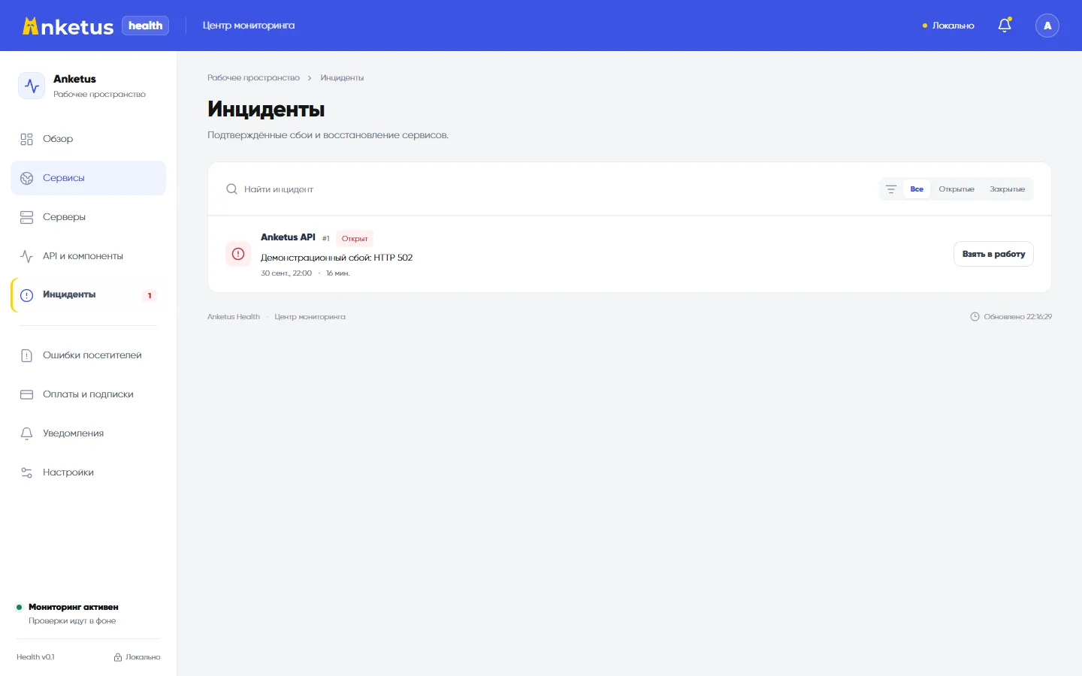Click the incident count badge on Инциденты
This screenshot has width=1082, height=676.
150,295
